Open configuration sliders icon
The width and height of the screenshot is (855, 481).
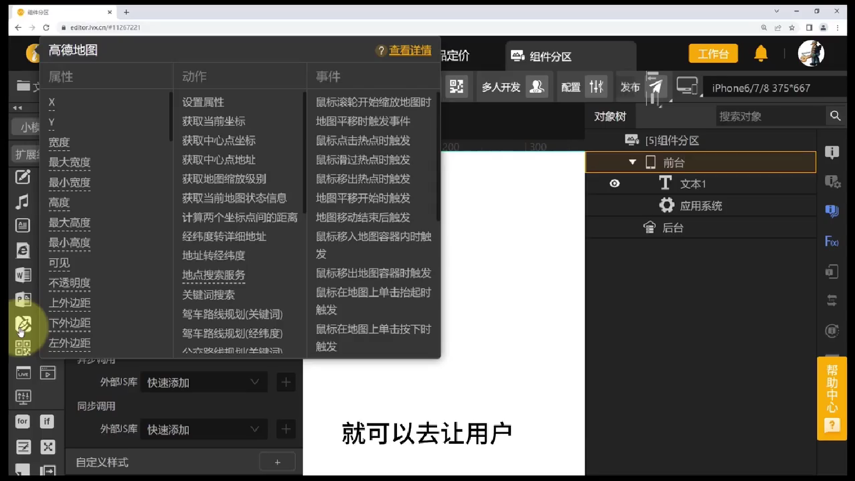point(596,87)
